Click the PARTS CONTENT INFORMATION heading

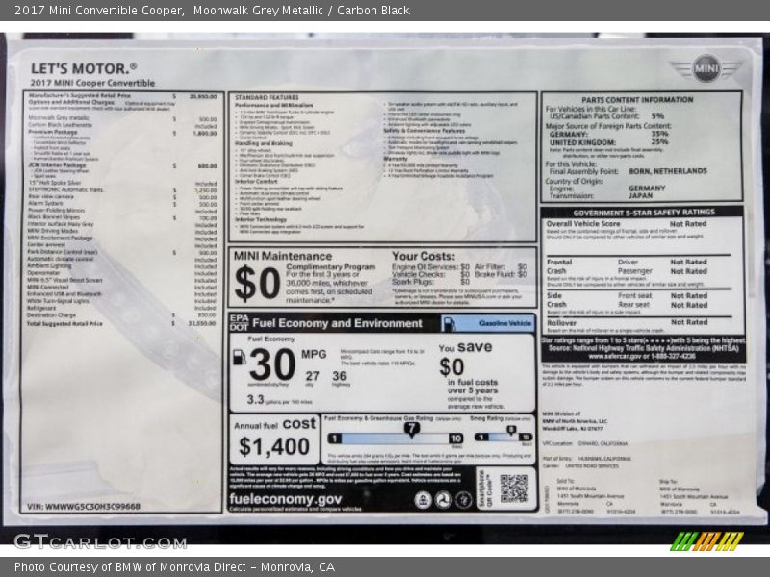(x=637, y=100)
